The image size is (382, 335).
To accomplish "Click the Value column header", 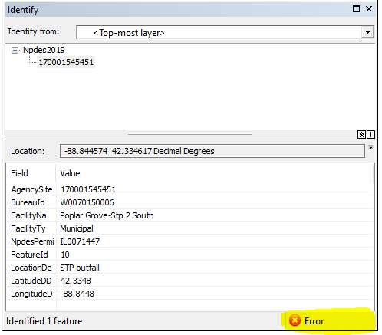I will coord(70,173).
